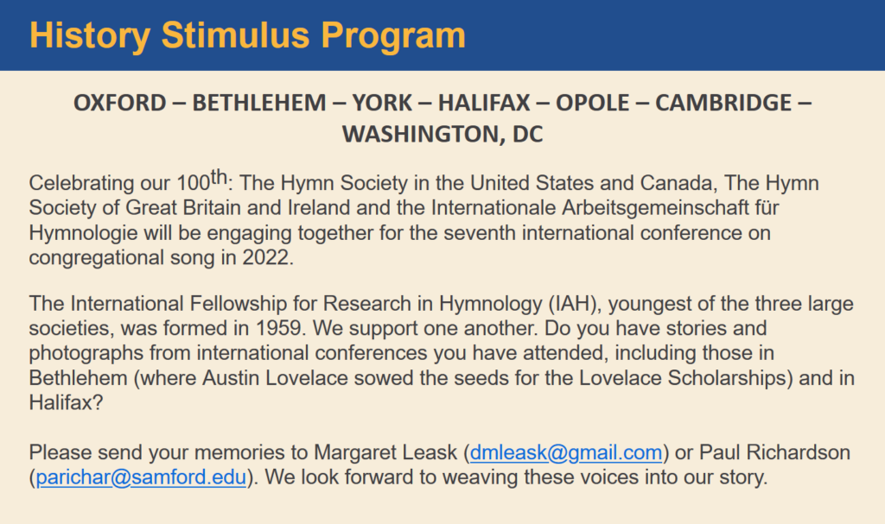
Task: Open the dmleask@gmail.com email link
Action: 565,452
